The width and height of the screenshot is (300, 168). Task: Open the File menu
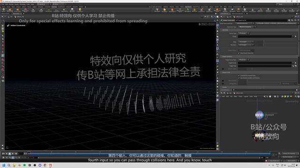tap(3, 4)
